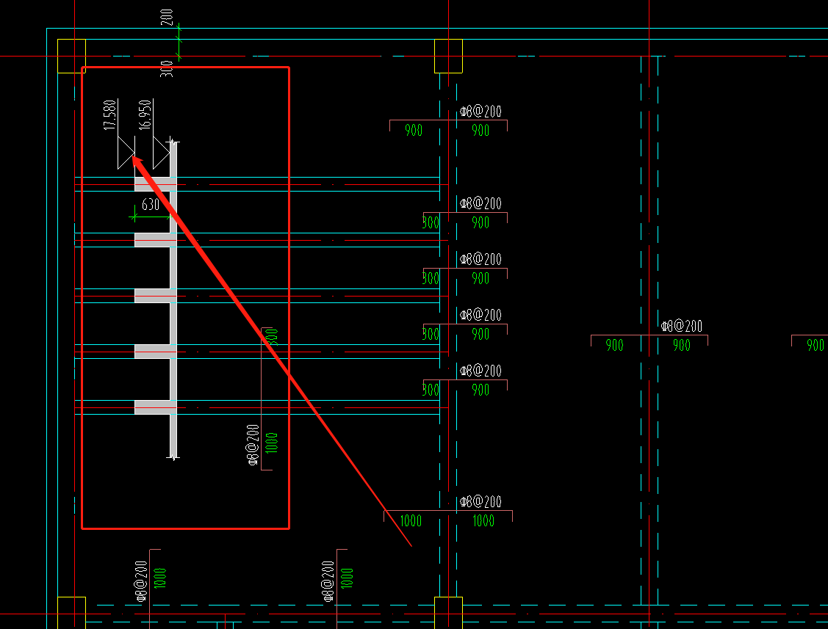This screenshot has height=629, width=828.
Task: Click the Φ8@200 label on the right axis
Action: (681, 327)
